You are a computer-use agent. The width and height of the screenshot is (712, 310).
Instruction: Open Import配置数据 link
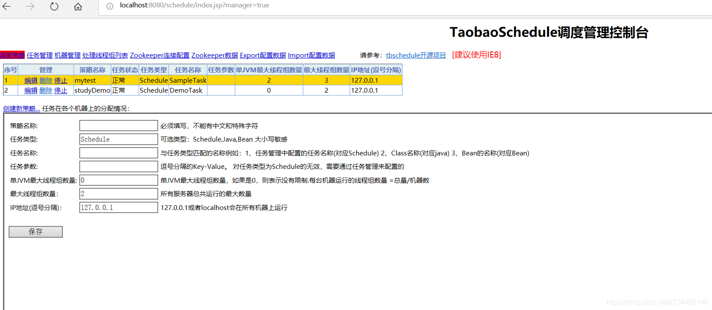pyautogui.click(x=311, y=55)
